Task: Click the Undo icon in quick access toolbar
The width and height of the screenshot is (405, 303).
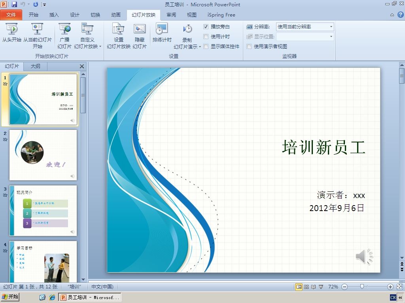Action: click(x=23, y=4)
